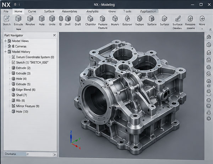The image size is (213, 164).
Task: Collapse the ribbon using corner arrow
Action: point(211,29)
